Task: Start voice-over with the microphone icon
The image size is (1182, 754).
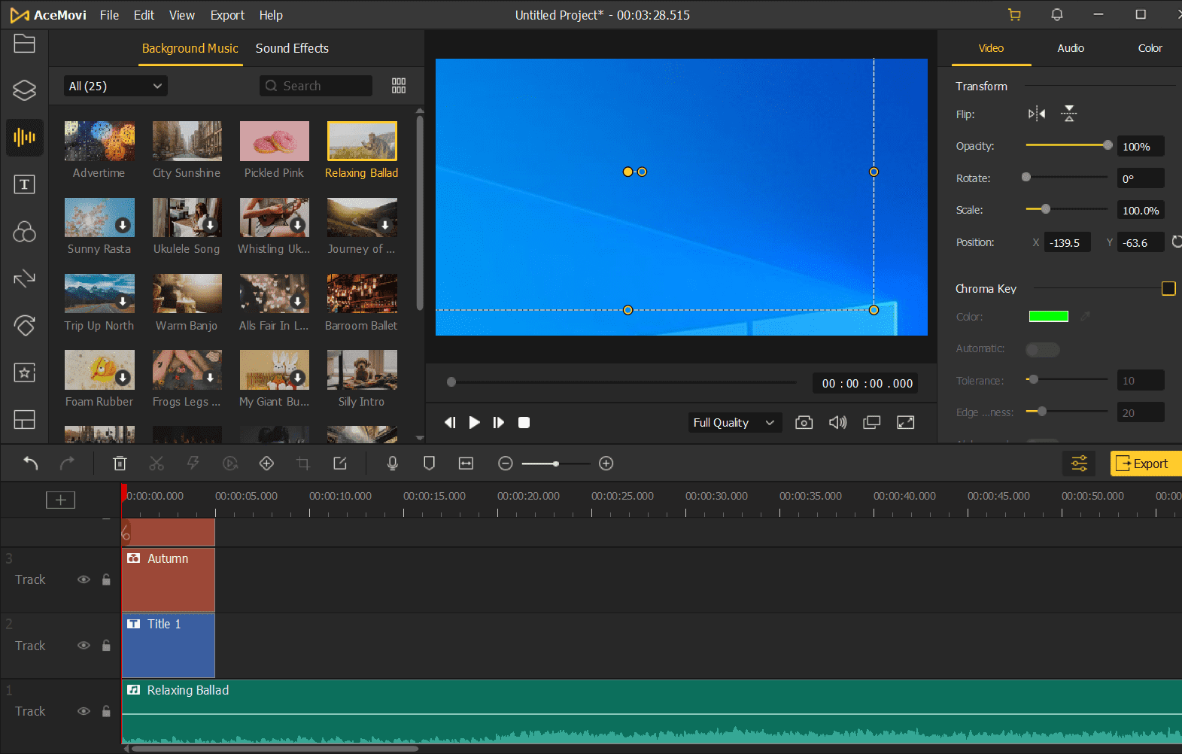Action: (x=392, y=464)
